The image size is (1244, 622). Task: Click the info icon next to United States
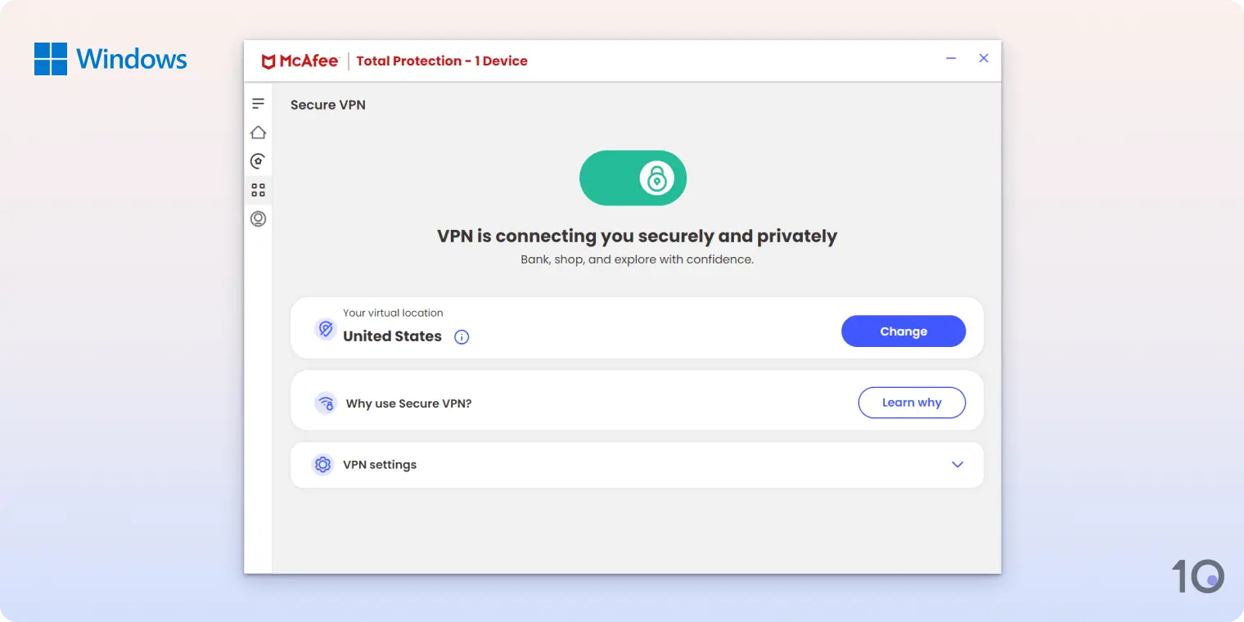pos(462,336)
